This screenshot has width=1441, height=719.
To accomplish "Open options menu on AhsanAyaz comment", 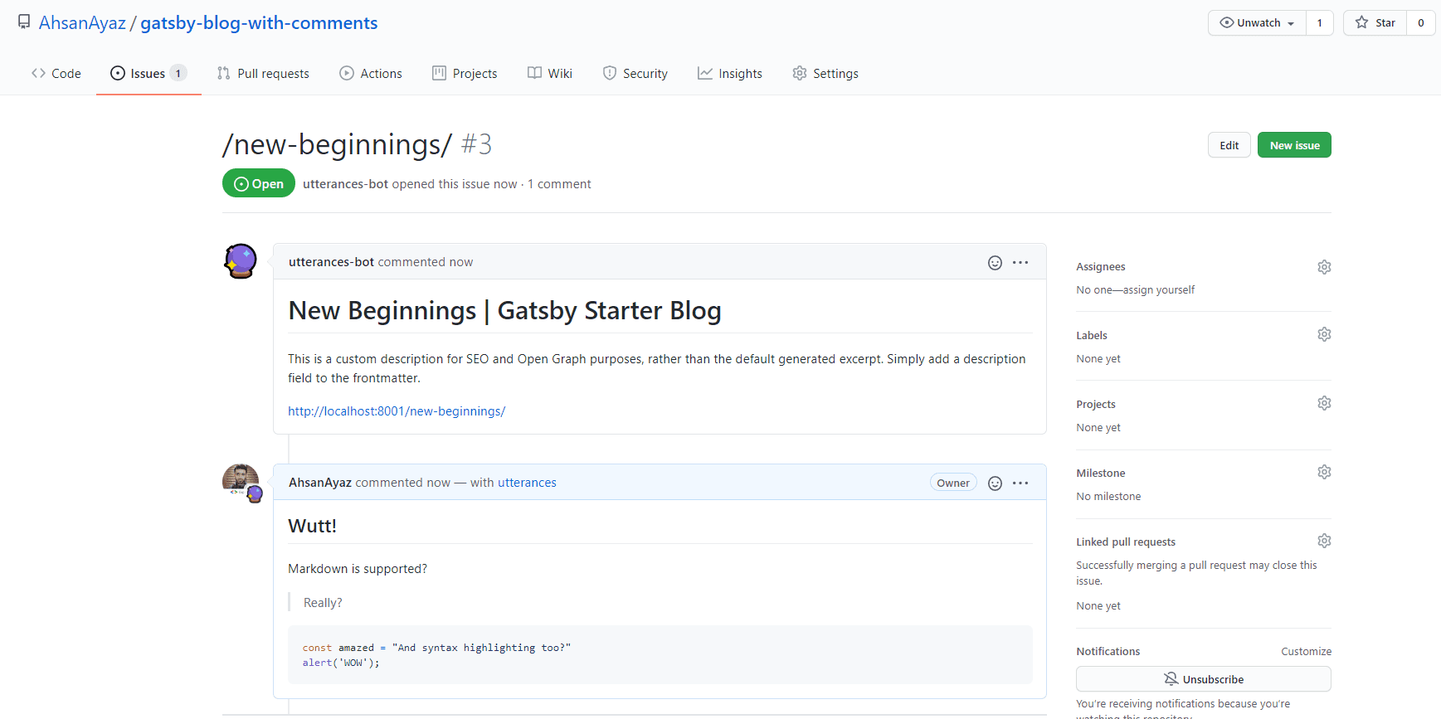I will [1020, 483].
